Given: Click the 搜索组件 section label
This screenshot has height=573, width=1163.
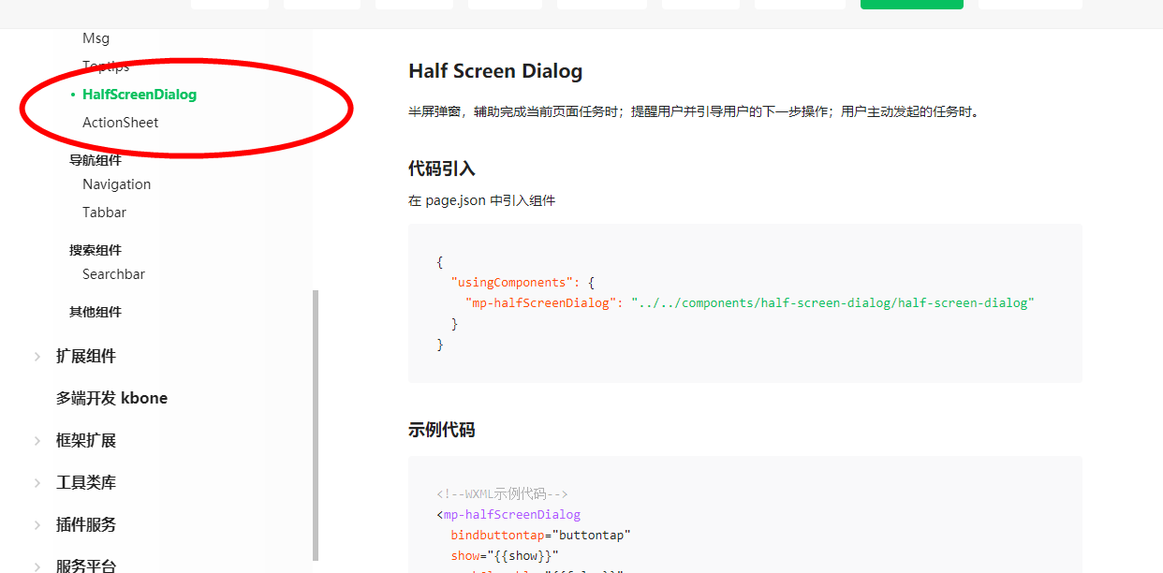Looking at the screenshot, I should click(96, 250).
